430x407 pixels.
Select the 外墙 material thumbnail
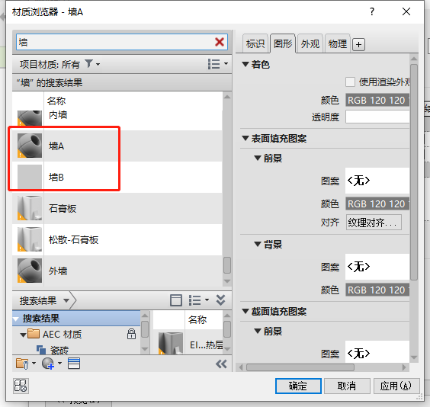coord(30,271)
